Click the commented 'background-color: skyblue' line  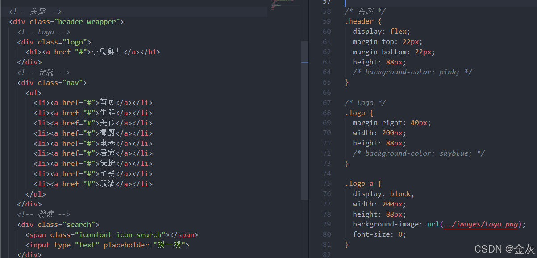click(x=419, y=153)
